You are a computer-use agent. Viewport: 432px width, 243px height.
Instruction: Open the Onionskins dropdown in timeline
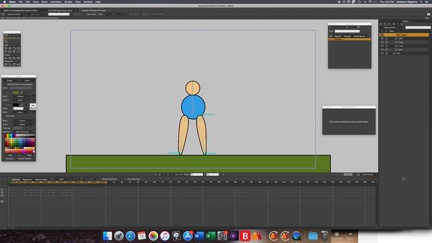(x=91, y=179)
